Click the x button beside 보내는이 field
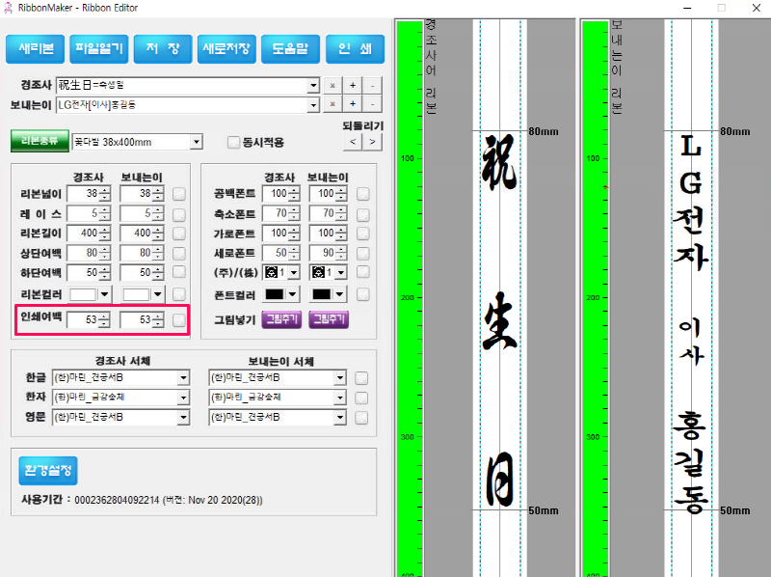This screenshot has width=771, height=577. coord(332,104)
